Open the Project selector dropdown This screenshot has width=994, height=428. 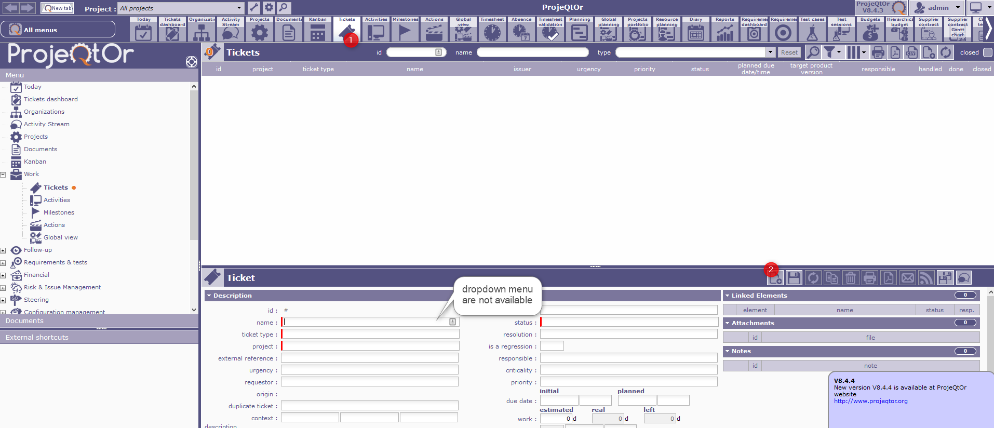point(239,8)
